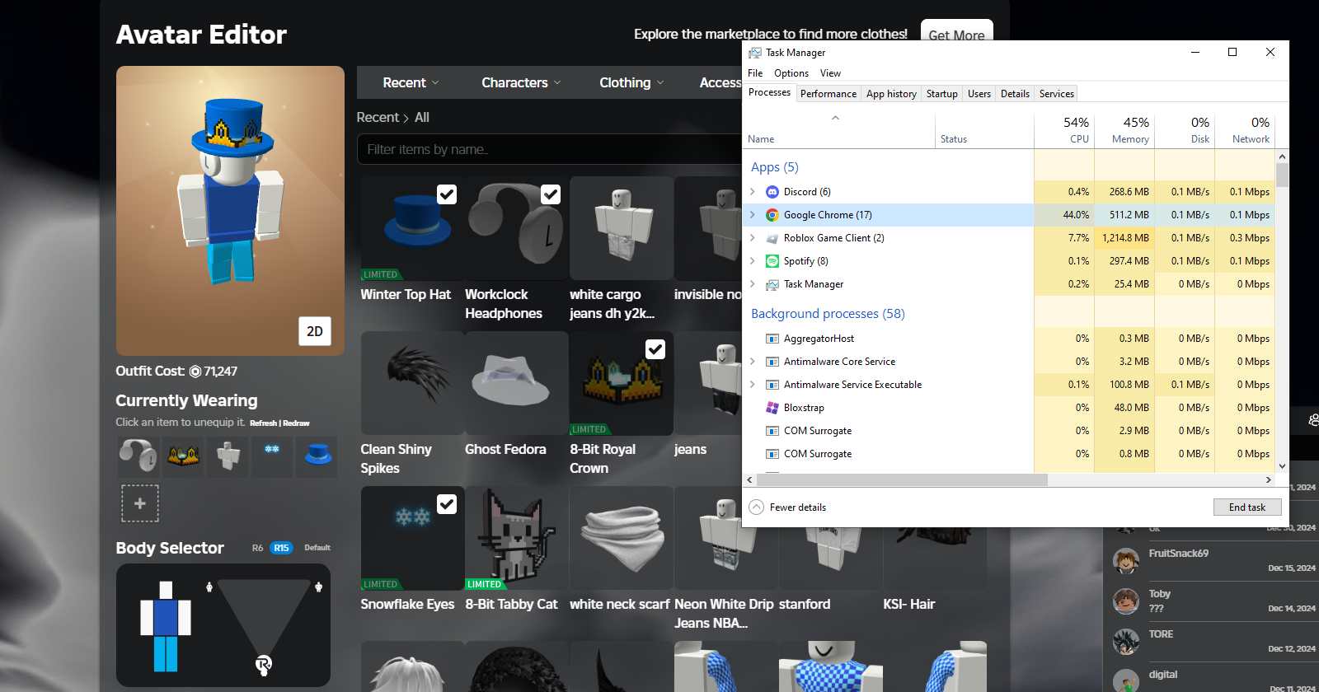Switch to the Users tab
Image resolution: width=1319 pixels, height=692 pixels.
tap(979, 94)
